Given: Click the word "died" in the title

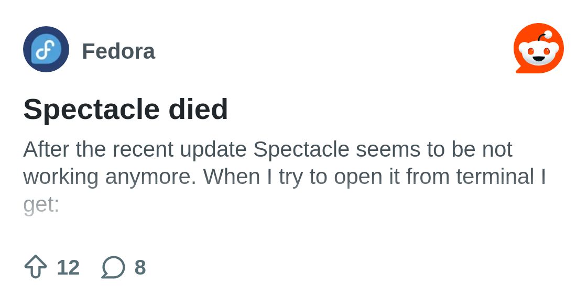Looking at the screenshot, I should click(198, 109).
